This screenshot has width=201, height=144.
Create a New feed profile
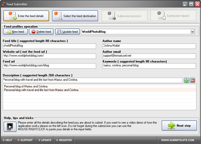tap(15, 32)
